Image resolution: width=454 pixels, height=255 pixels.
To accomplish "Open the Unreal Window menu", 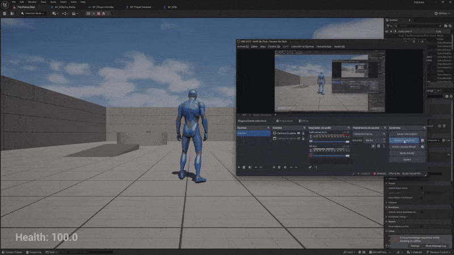I will [32, 2].
